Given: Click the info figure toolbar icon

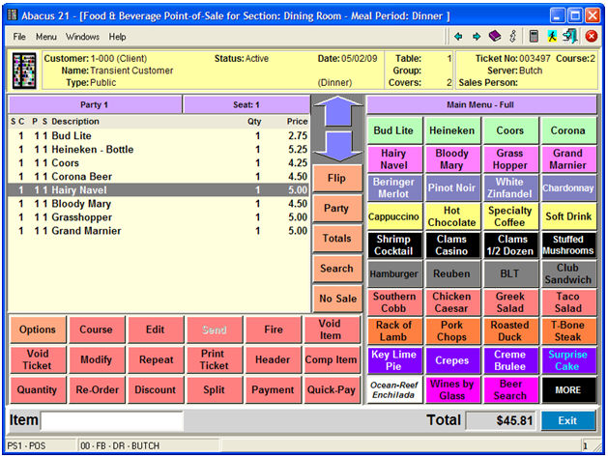Looking at the screenshot, I should click(512, 37).
